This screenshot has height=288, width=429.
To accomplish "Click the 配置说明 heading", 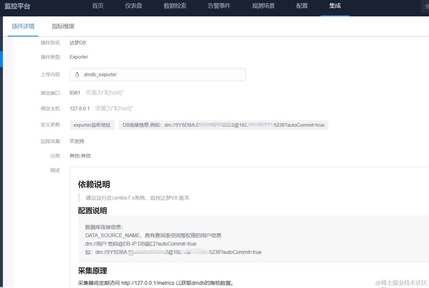I will click(x=93, y=211).
